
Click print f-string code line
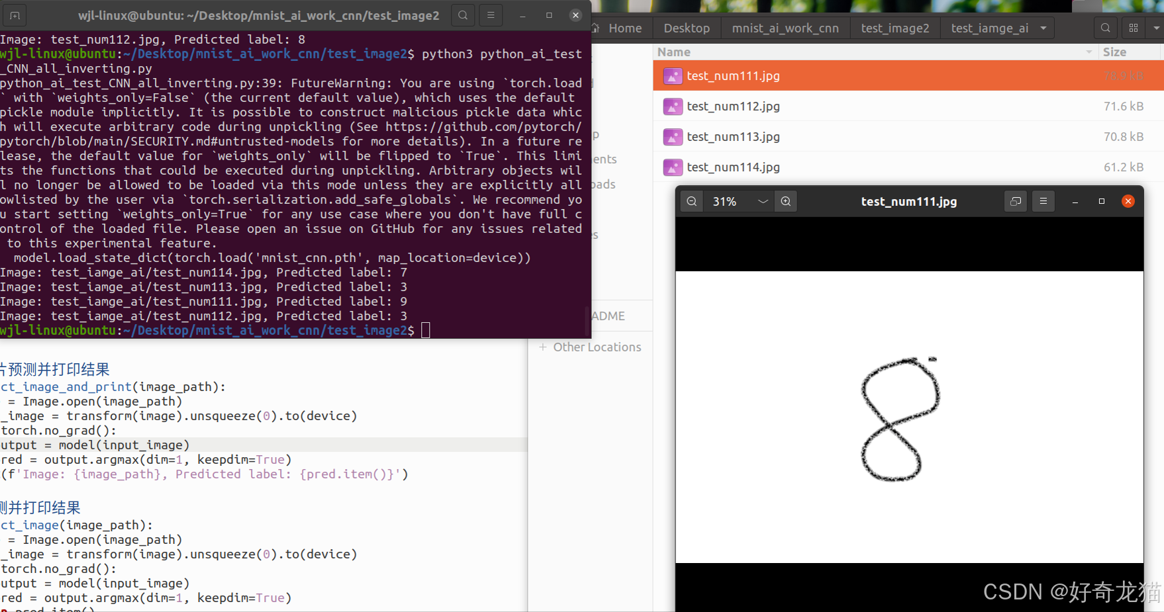[x=204, y=474]
